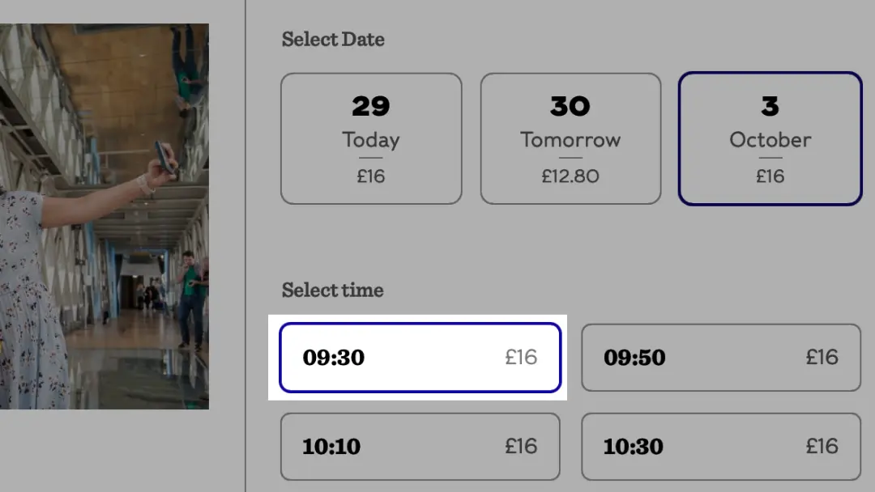Image resolution: width=875 pixels, height=492 pixels.
Task: Click the £16 price under Today
Action: click(371, 176)
